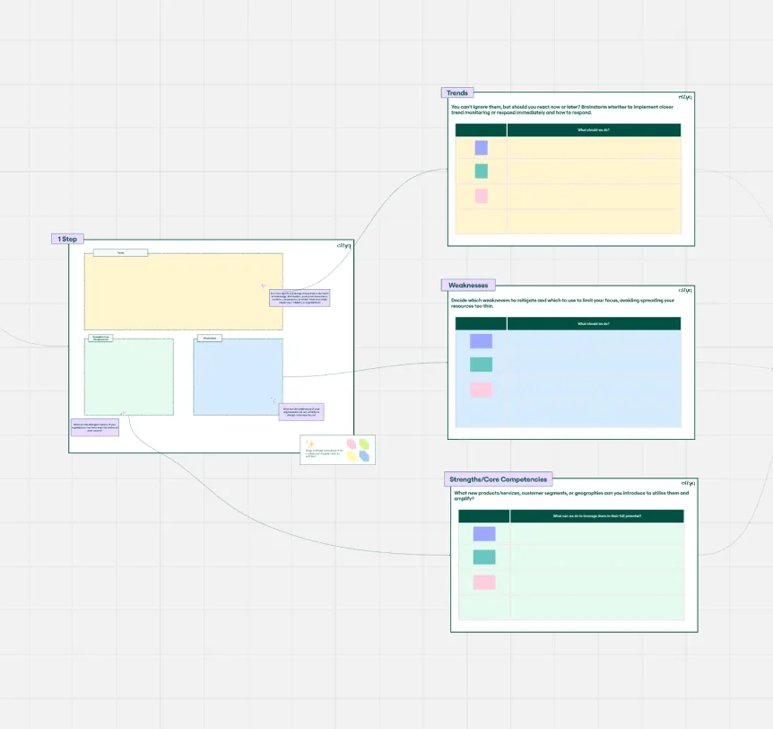Click the logo in the 1 Step frame
Image resolution: width=773 pixels, height=729 pixels.
click(343, 245)
